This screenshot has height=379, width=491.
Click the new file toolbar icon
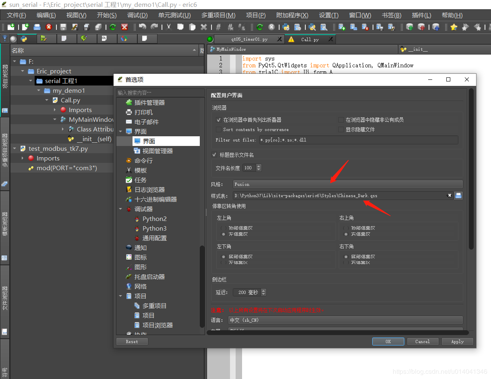(25, 27)
